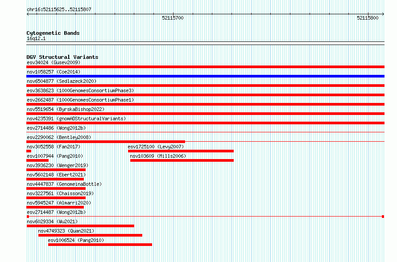Open nsv5945247 (Almarri2020) variant
This screenshot has width=397, height=262.
click(59, 203)
